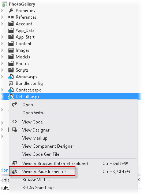142x194 pixels.
Task: Expand the References node
Action: [2, 17]
